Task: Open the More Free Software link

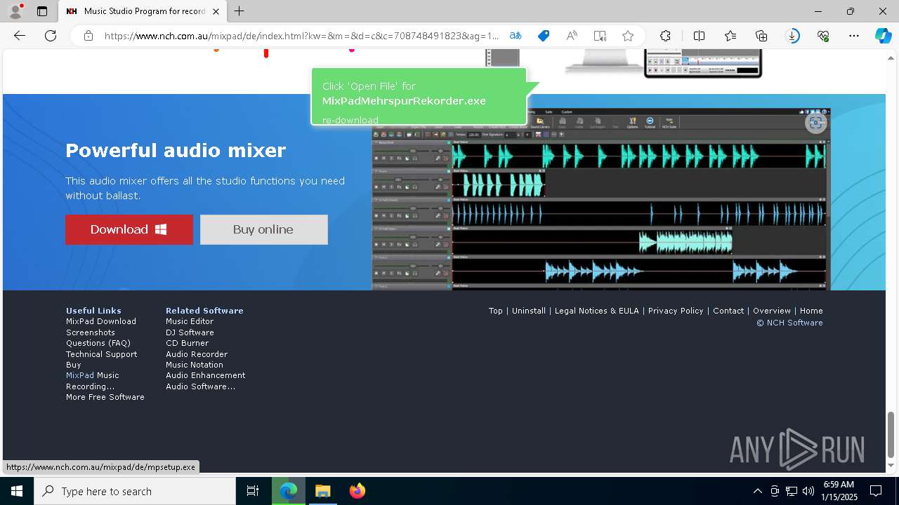Action: pos(105,397)
